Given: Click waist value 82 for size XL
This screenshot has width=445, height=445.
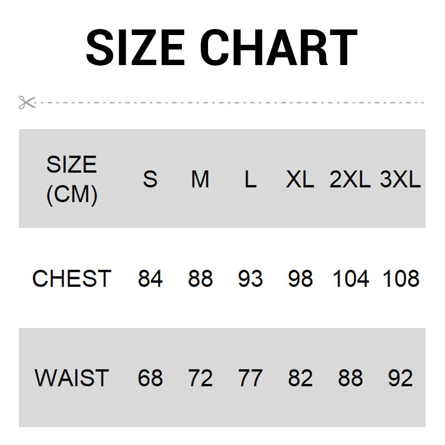Looking at the screenshot, I should pyautogui.click(x=300, y=378).
